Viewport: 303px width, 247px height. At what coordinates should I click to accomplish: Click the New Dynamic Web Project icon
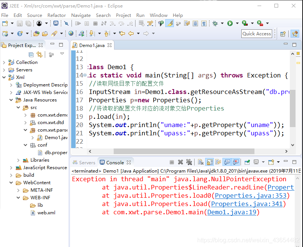(x=5, y=33)
